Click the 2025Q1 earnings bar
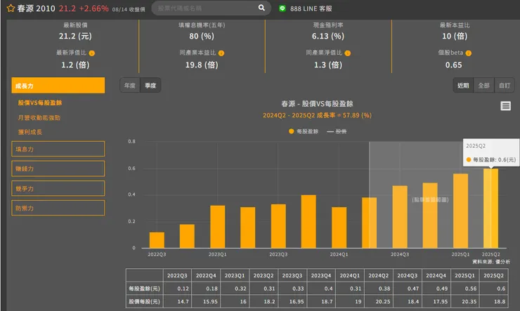 [x=461, y=211]
